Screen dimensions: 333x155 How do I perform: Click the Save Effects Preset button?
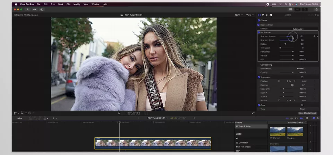point(308,113)
